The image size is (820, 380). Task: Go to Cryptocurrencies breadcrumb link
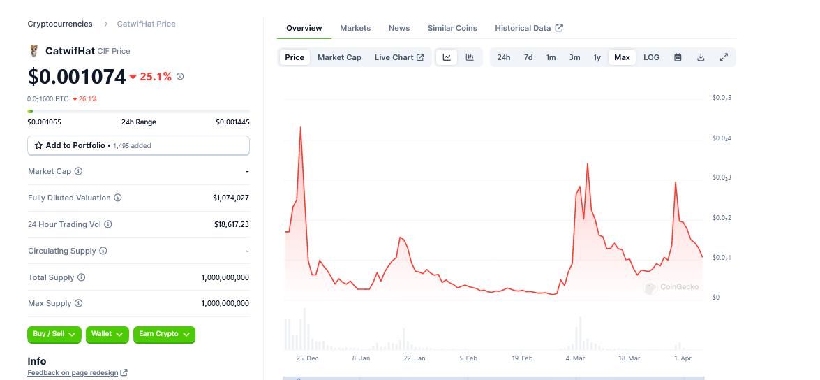pos(60,24)
